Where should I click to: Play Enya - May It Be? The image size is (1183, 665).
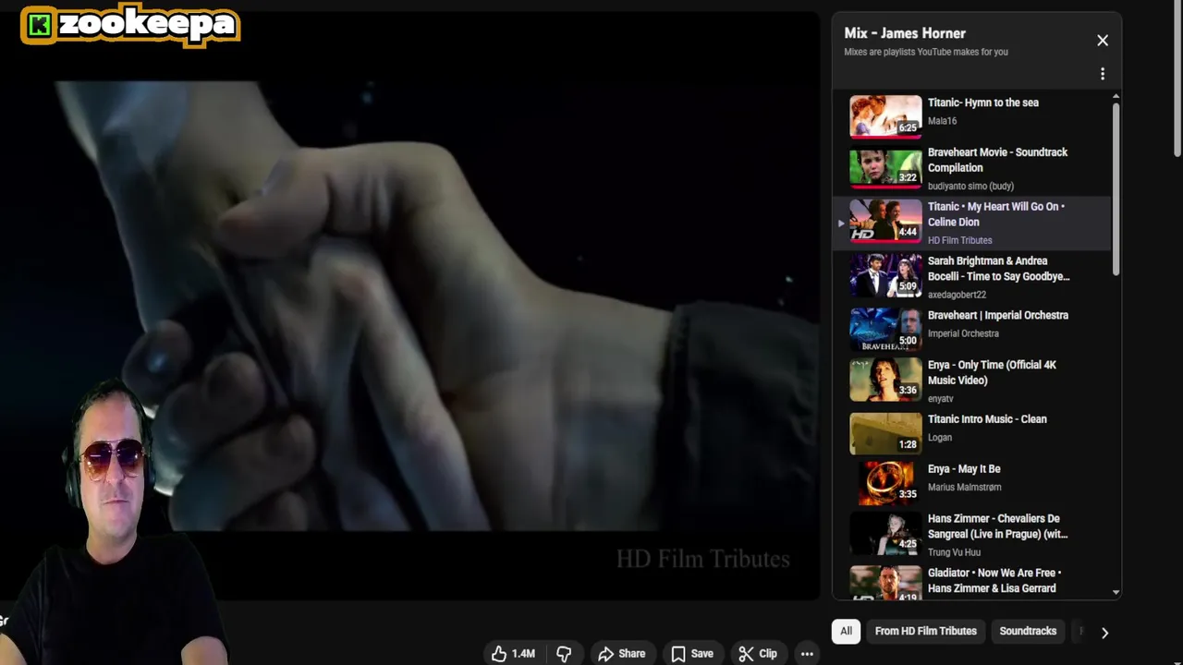click(972, 481)
